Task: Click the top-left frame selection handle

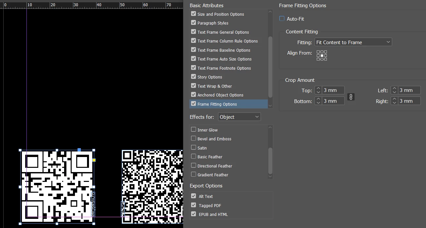Action: tap(20, 150)
